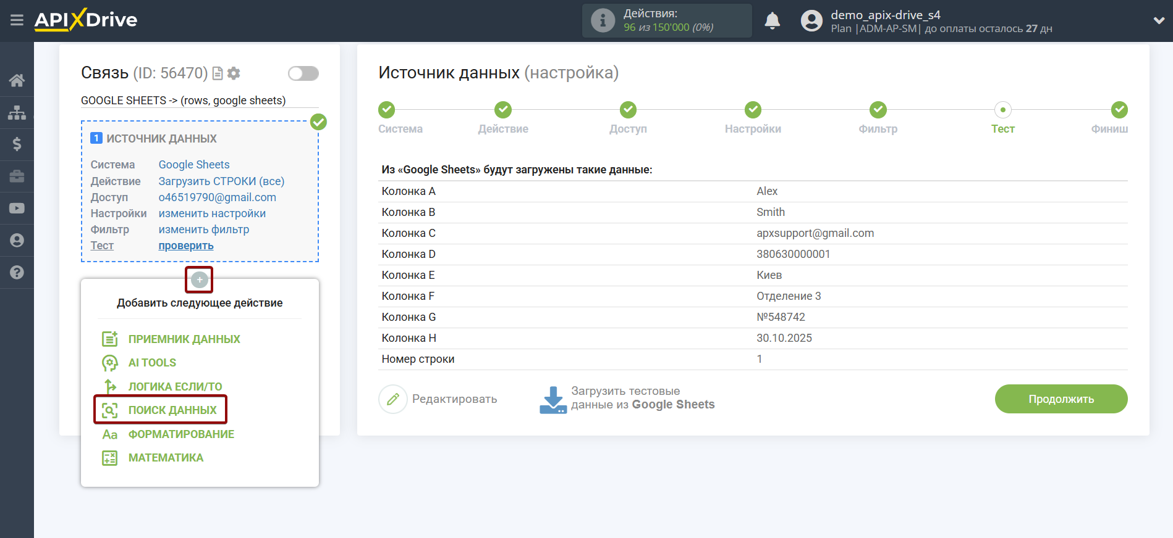Open the help question mark icon

click(x=17, y=273)
